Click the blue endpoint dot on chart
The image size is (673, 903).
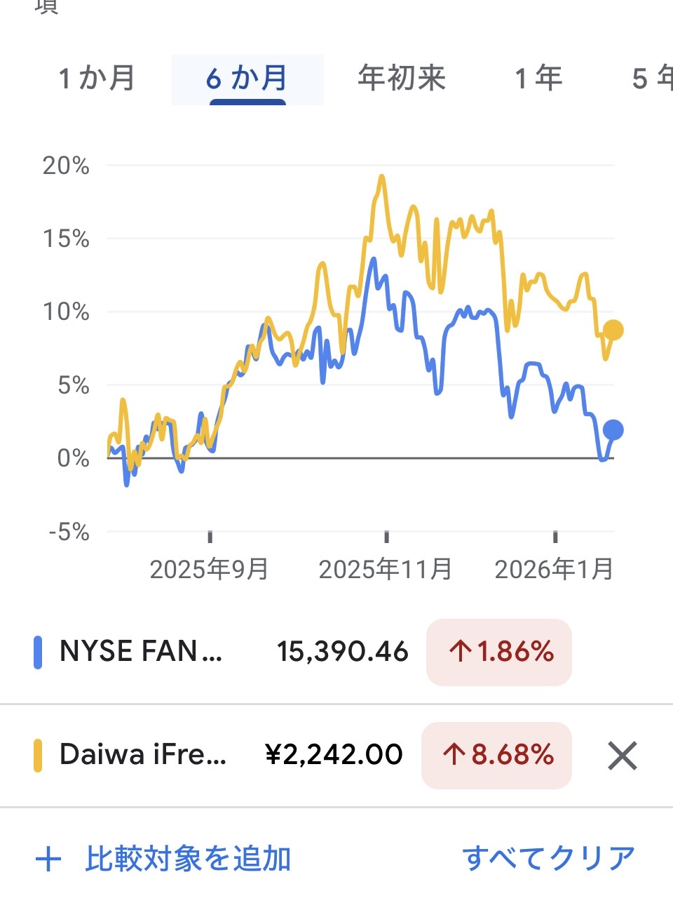tap(613, 430)
